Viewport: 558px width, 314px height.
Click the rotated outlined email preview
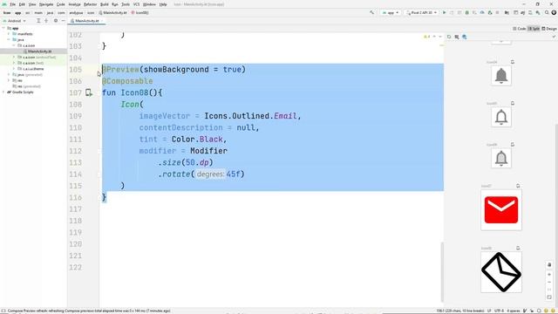501,272
